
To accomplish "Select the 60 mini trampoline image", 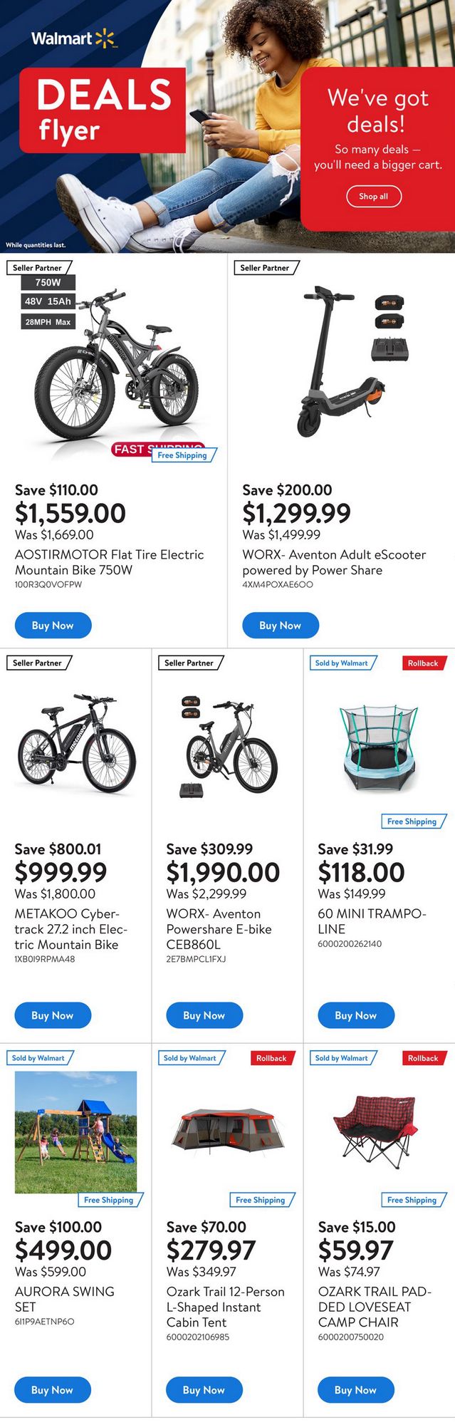I will click(x=378, y=748).
